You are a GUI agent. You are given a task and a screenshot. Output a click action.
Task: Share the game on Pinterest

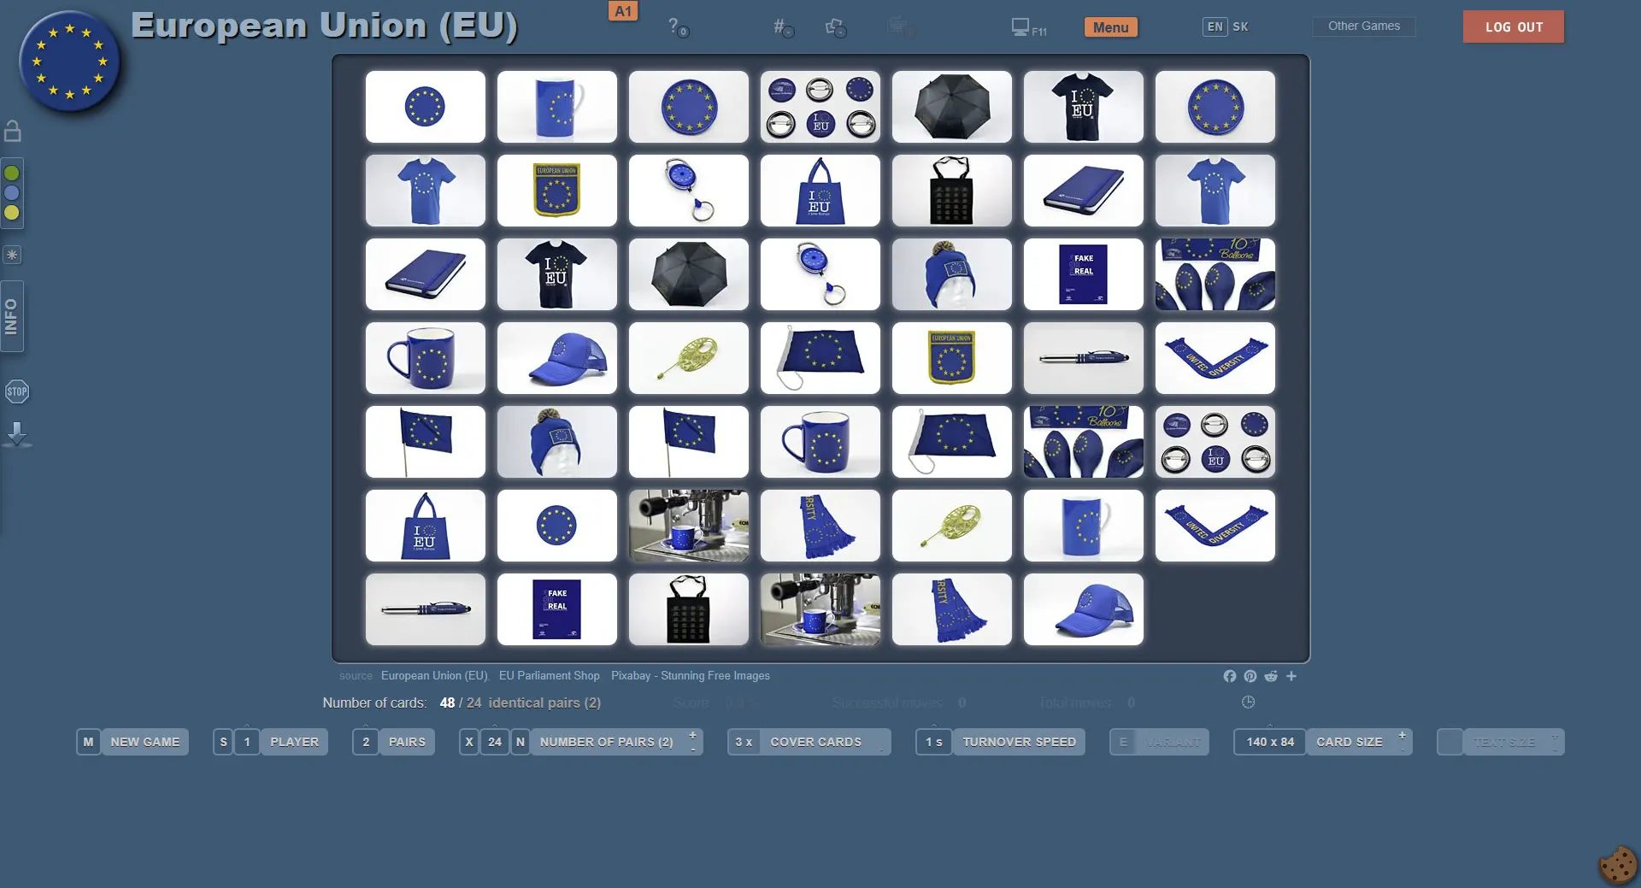[x=1250, y=676]
